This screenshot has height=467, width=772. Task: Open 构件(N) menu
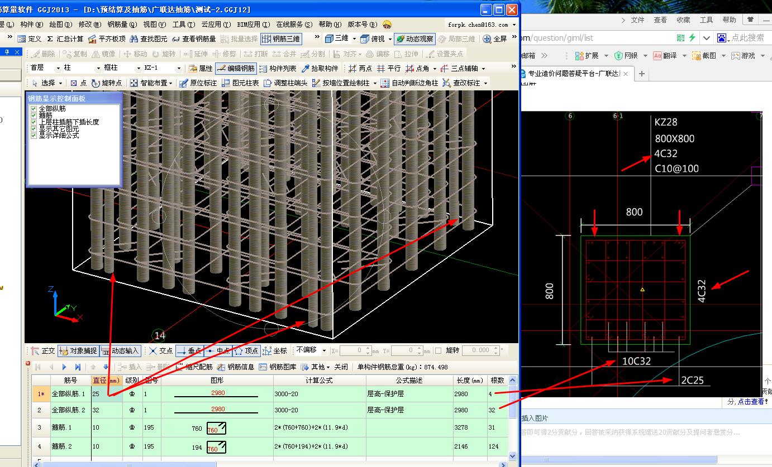pos(31,25)
